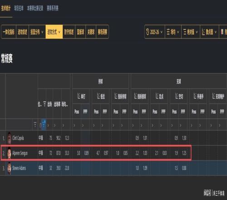
Task: Open the 挡拆持球 scatter chart icon
Action: (x=116, y=96)
